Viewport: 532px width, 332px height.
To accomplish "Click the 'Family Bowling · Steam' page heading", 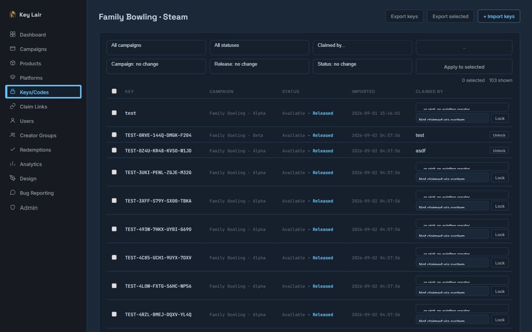I will click(143, 16).
